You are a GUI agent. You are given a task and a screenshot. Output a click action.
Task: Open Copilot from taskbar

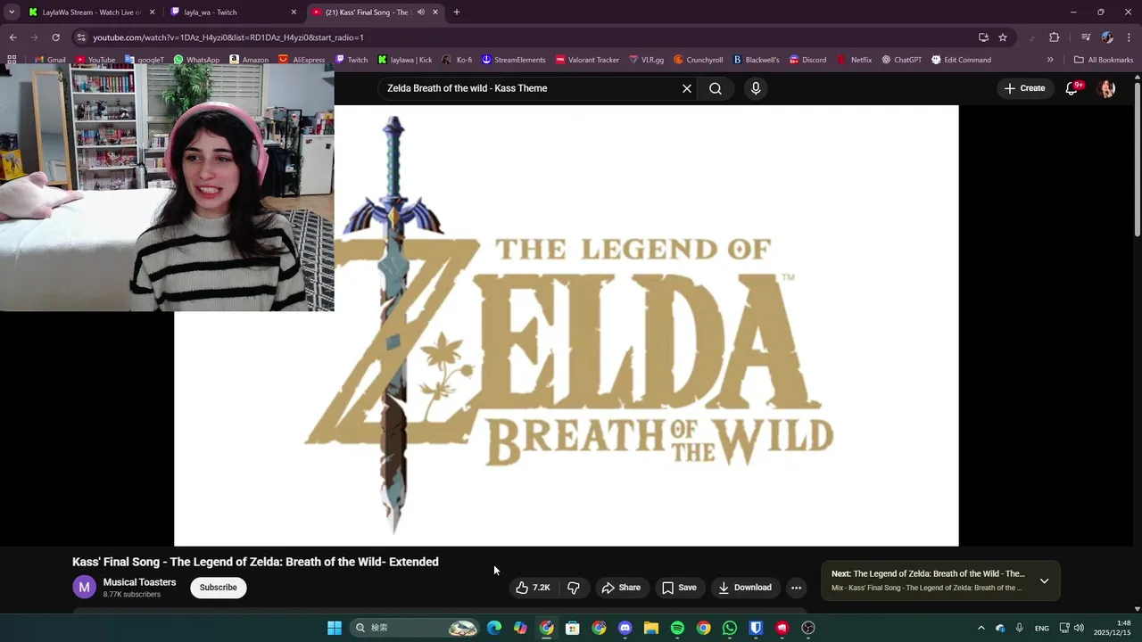[x=520, y=628]
